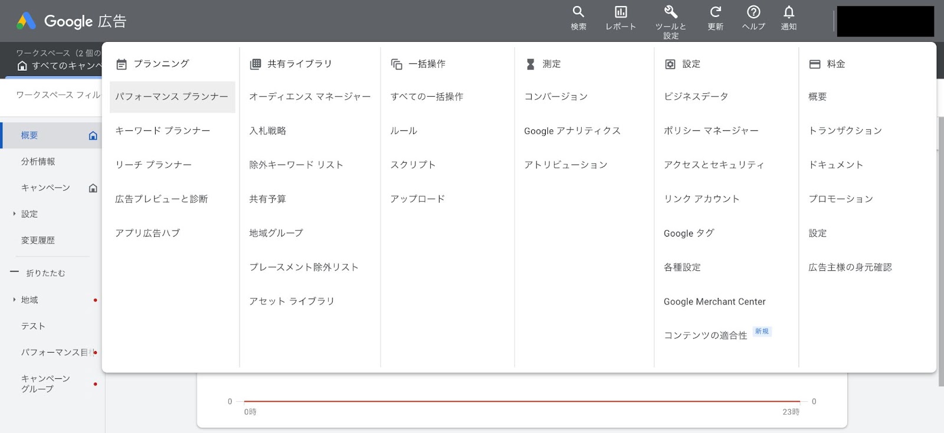Open ポリシー マネージャー
Viewport: 944px width, 433px height.
point(711,131)
